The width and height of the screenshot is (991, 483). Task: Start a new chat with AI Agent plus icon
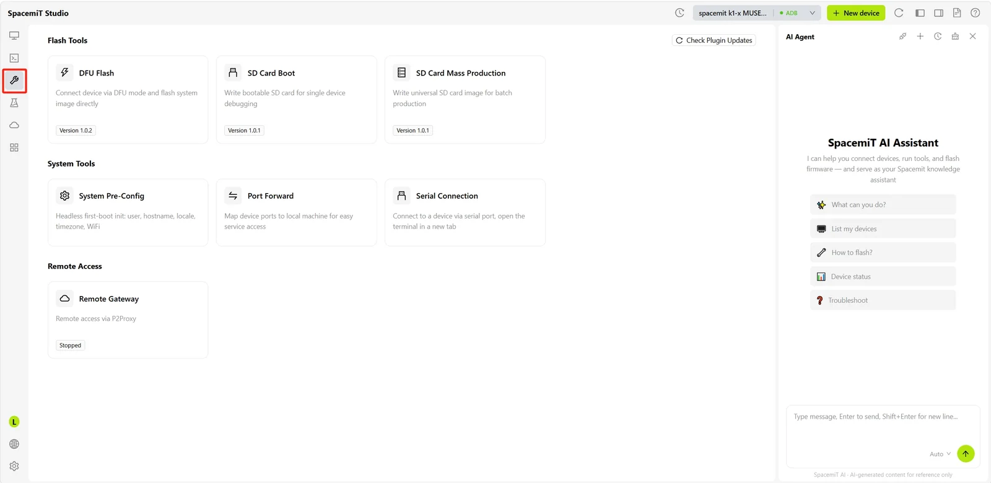click(920, 37)
